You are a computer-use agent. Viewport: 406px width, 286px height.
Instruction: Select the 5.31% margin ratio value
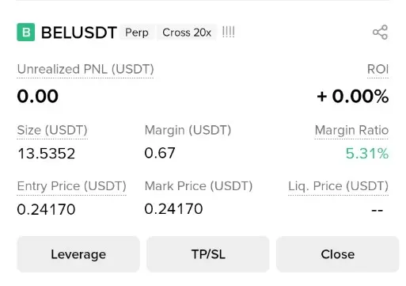tap(367, 154)
